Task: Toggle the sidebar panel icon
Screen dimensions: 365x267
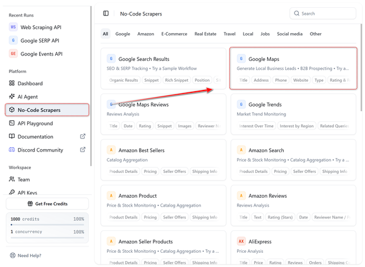Action: pyautogui.click(x=105, y=13)
